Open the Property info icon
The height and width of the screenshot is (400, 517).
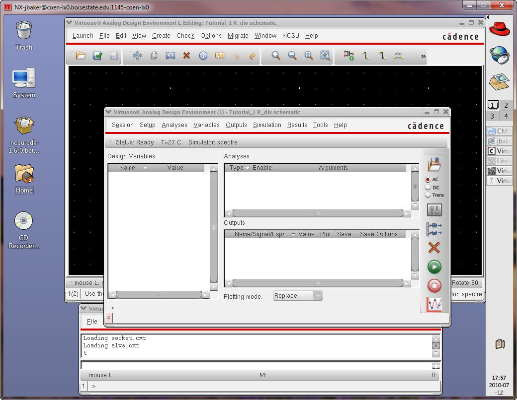pyautogui.click(x=203, y=56)
